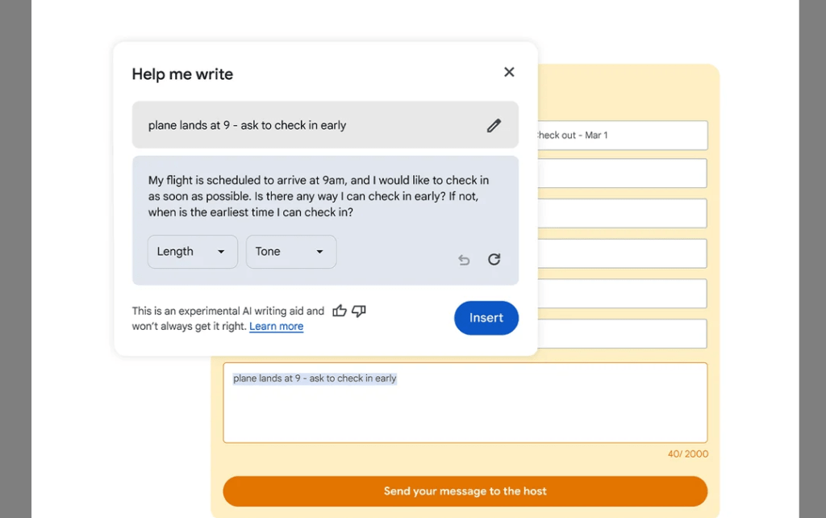This screenshot has height=518, width=826.
Task: Rate the suggestion with thumbs down
Action: click(x=359, y=311)
